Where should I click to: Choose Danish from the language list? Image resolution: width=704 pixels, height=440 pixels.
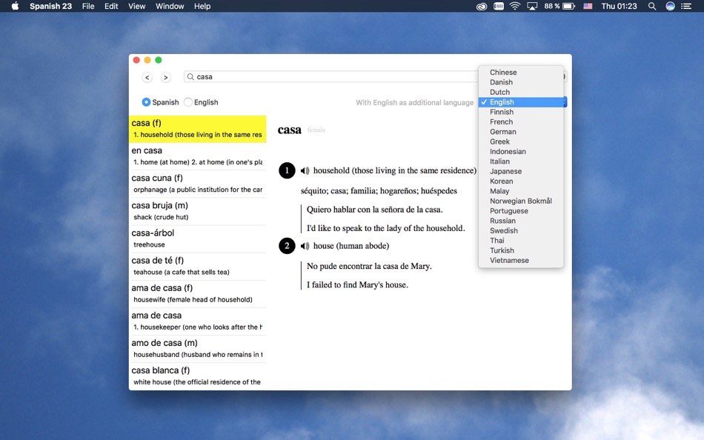[x=521, y=82]
